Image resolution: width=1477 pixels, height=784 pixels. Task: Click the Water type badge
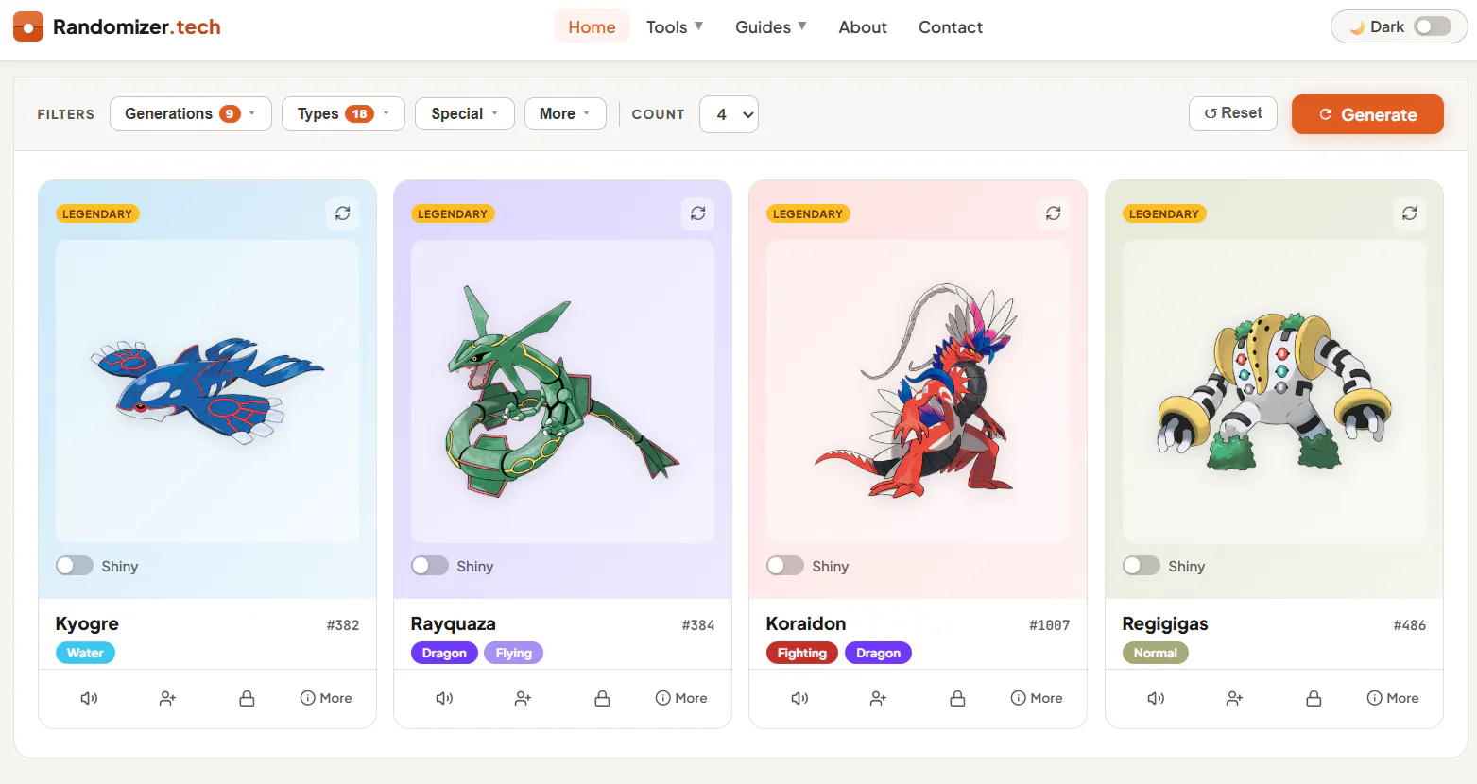85,653
